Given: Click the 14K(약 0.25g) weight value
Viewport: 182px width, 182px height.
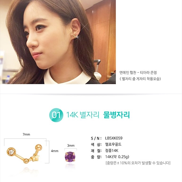Looking at the screenshot, I should (117, 157).
